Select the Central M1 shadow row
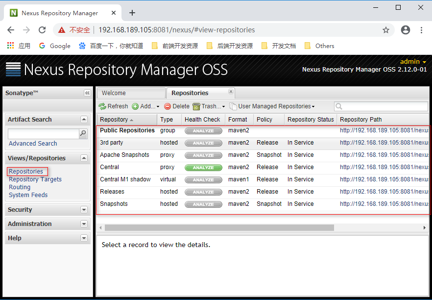The width and height of the screenshot is (432, 300). pyautogui.click(x=263, y=179)
